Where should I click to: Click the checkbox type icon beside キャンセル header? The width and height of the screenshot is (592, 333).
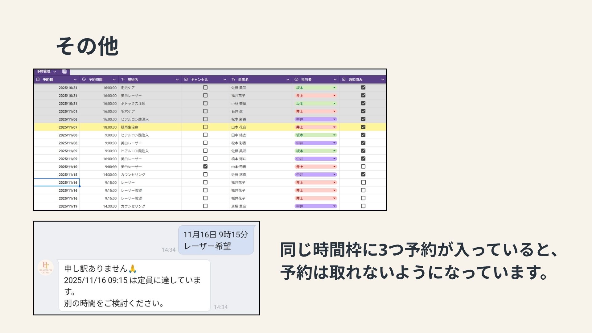pos(186,80)
